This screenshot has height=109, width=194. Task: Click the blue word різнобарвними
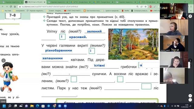[x=59, y=51]
